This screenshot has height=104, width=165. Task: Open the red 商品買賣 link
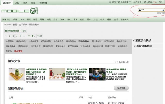click(x=18, y=51)
